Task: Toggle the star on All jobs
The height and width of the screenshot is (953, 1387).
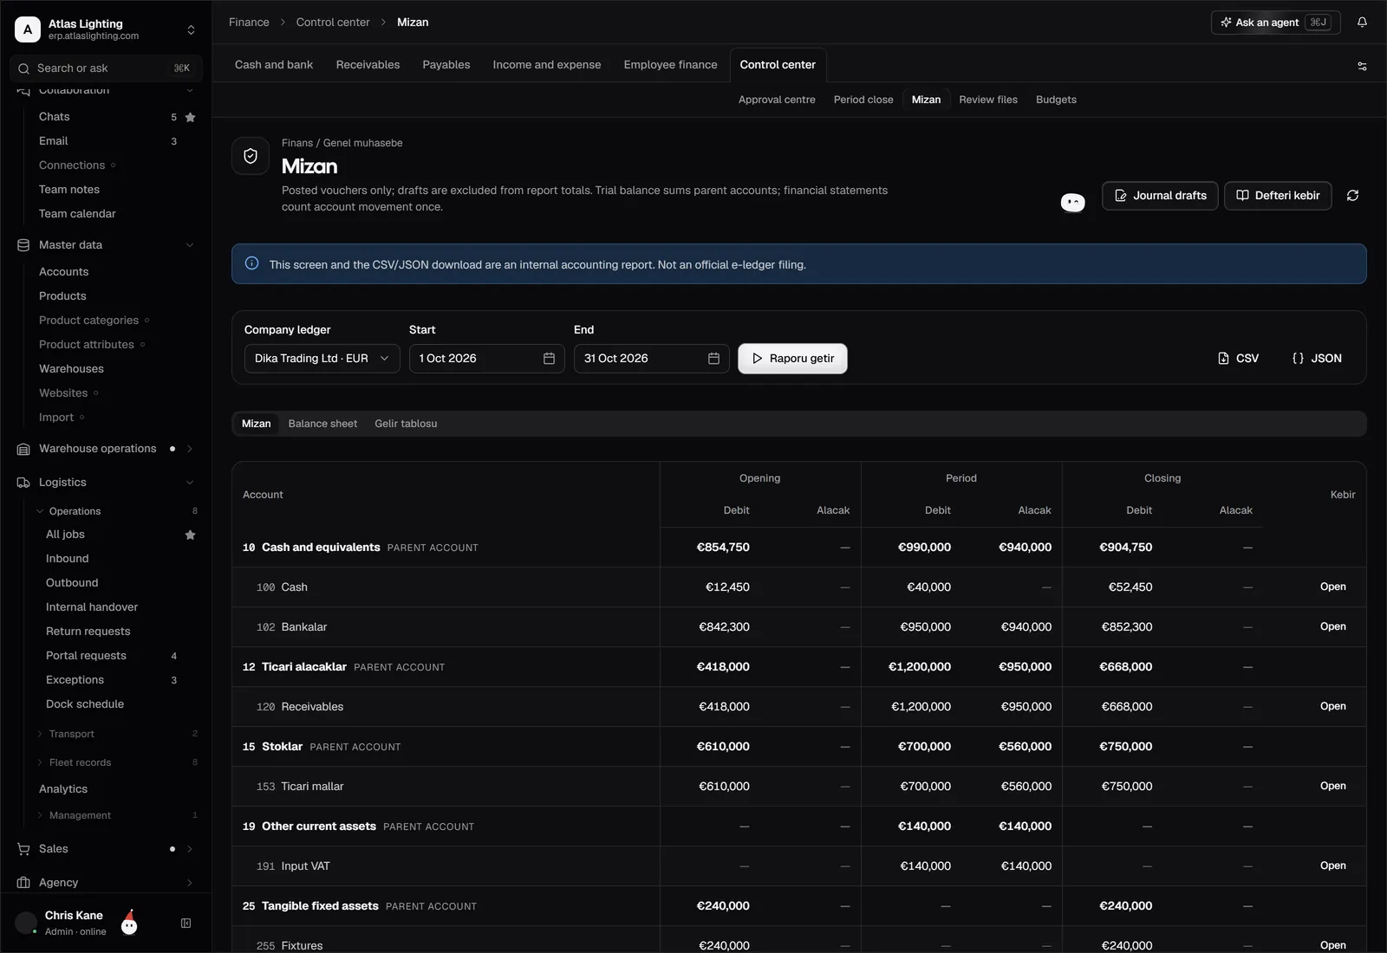Action: (191, 535)
